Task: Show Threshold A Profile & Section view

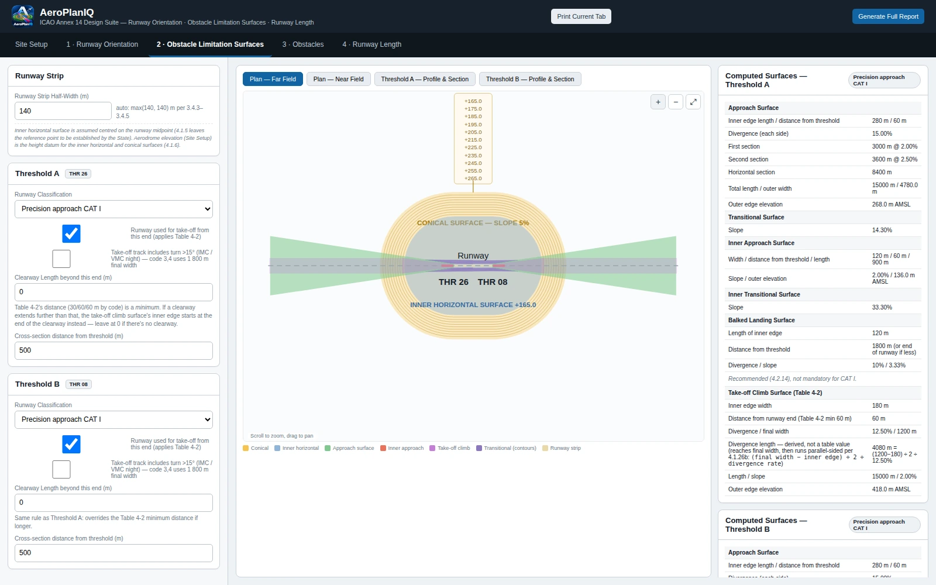Action: 425,79
